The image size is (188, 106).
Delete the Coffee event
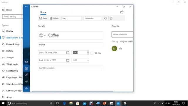54,18
